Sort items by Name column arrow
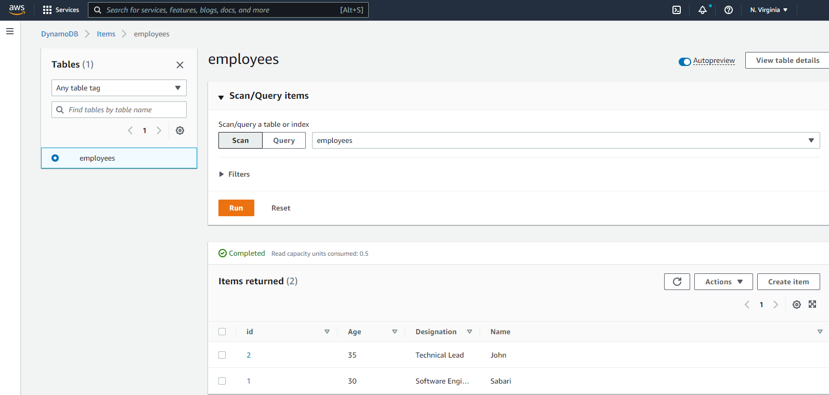The height and width of the screenshot is (395, 829). pyautogui.click(x=820, y=332)
